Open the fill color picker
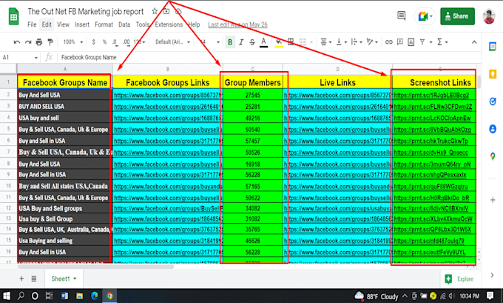The height and width of the screenshot is (303, 503). click(x=279, y=42)
